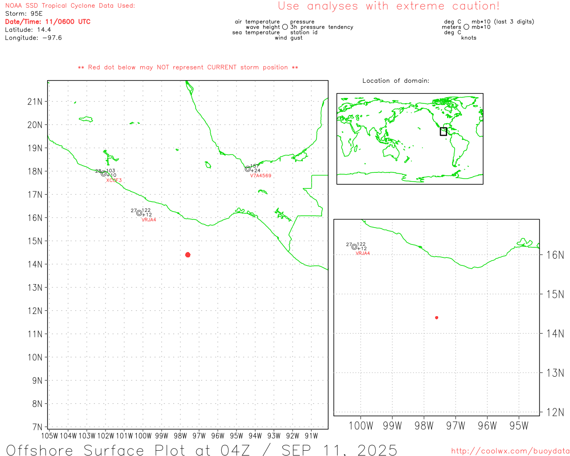Click the '21N' latitude label on main map

coord(35,102)
